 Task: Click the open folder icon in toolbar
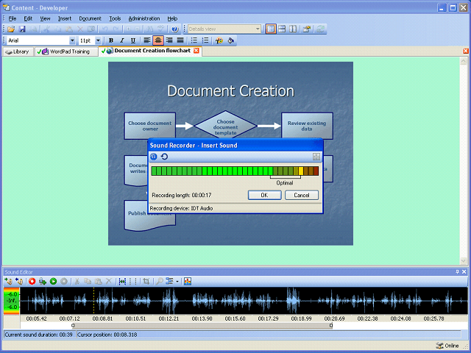click(x=11, y=29)
